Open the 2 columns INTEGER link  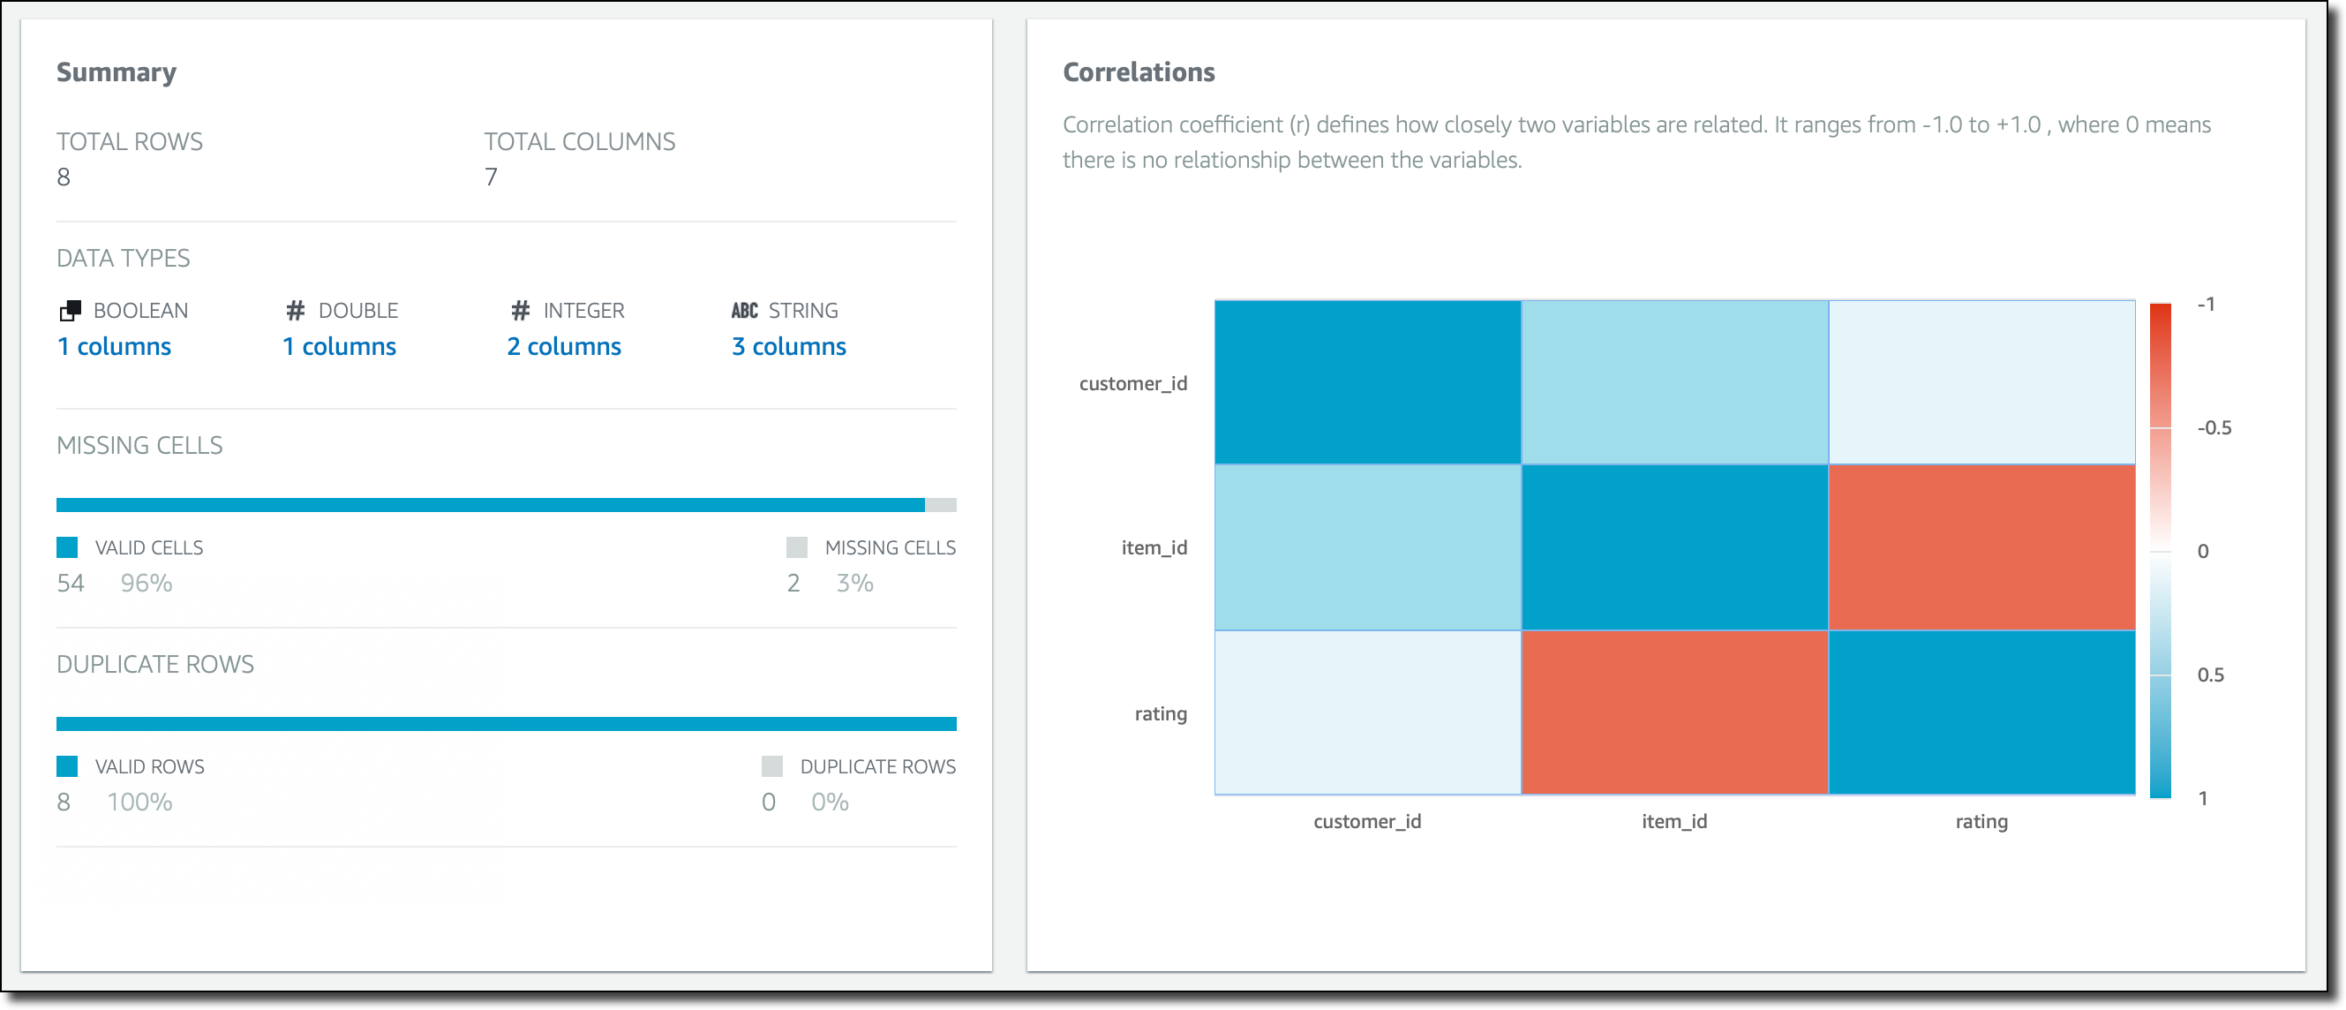[x=564, y=347]
